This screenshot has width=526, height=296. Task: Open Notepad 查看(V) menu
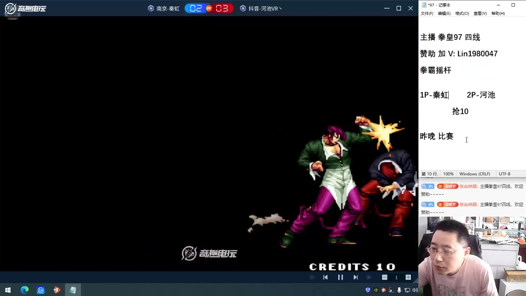coord(480,14)
